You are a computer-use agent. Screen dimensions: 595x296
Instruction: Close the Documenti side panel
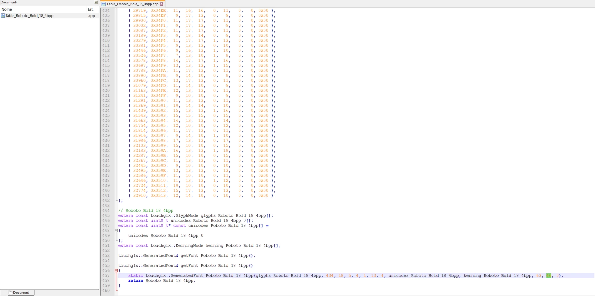point(96,3)
